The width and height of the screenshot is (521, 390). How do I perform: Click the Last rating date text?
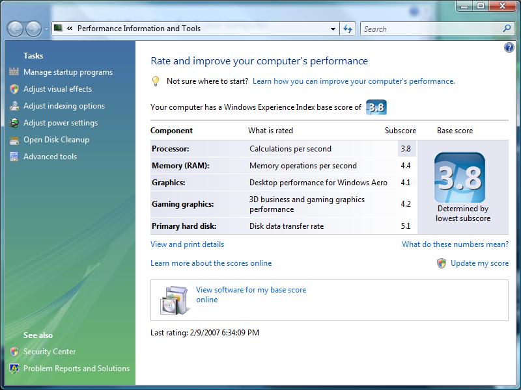pos(204,333)
